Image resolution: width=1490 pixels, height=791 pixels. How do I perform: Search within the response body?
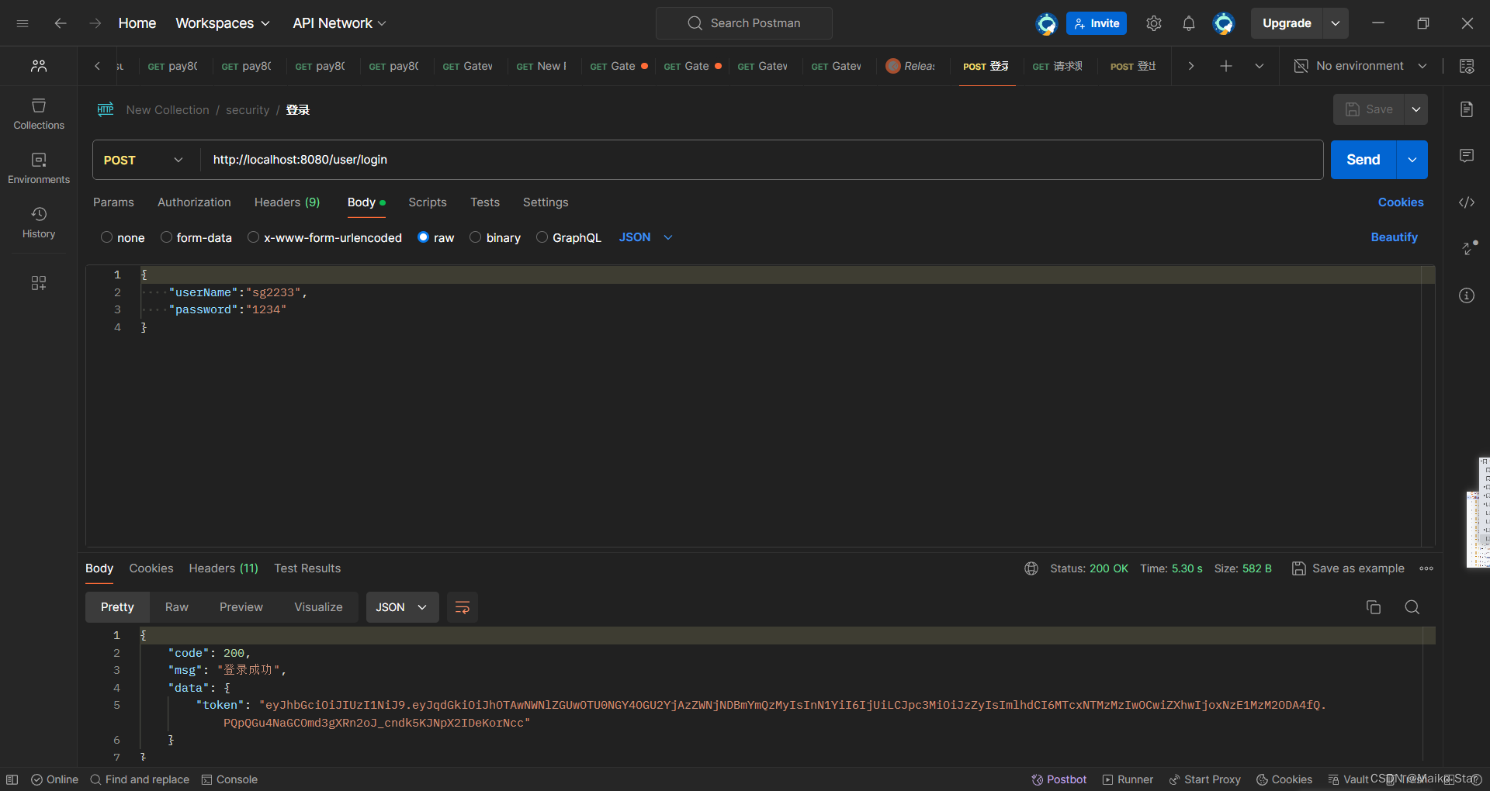[x=1412, y=607]
